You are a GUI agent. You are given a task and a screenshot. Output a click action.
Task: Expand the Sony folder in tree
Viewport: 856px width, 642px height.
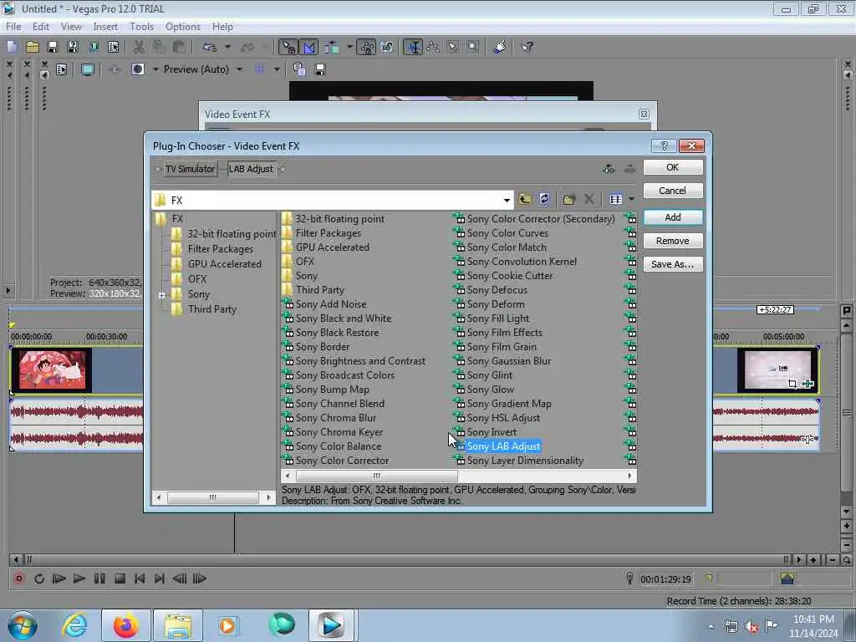pos(161,295)
